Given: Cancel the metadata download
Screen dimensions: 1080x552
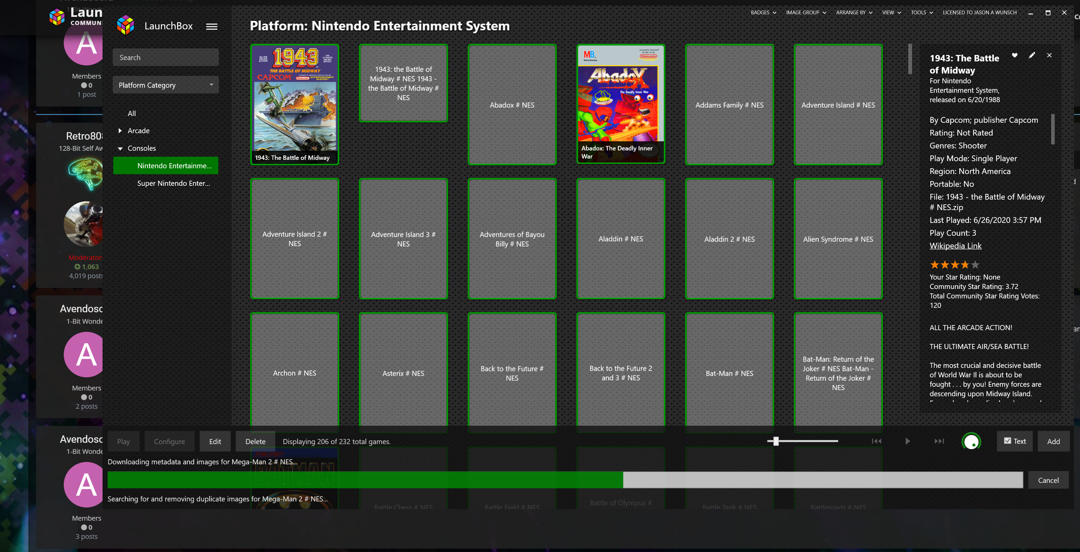Looking at the screenshot, I should point(1048,480).
